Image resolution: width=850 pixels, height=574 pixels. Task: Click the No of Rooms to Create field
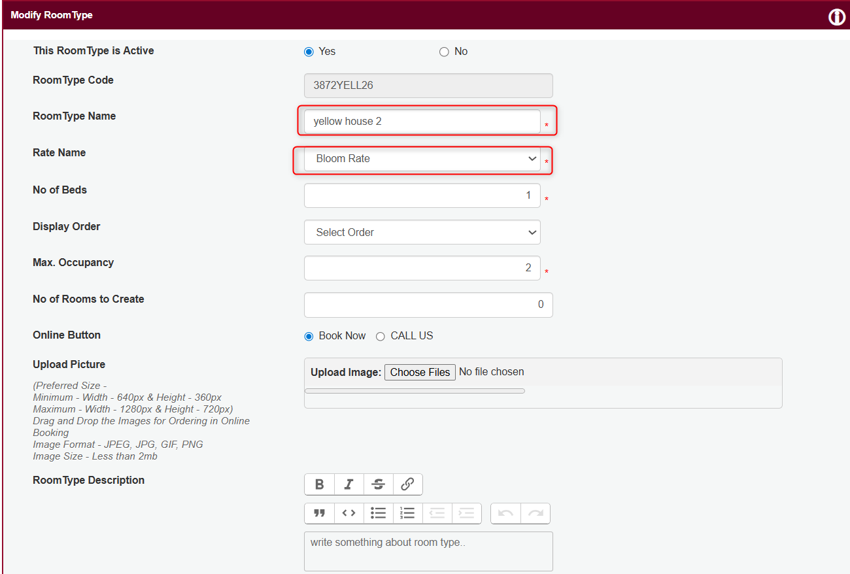[428, 305]
